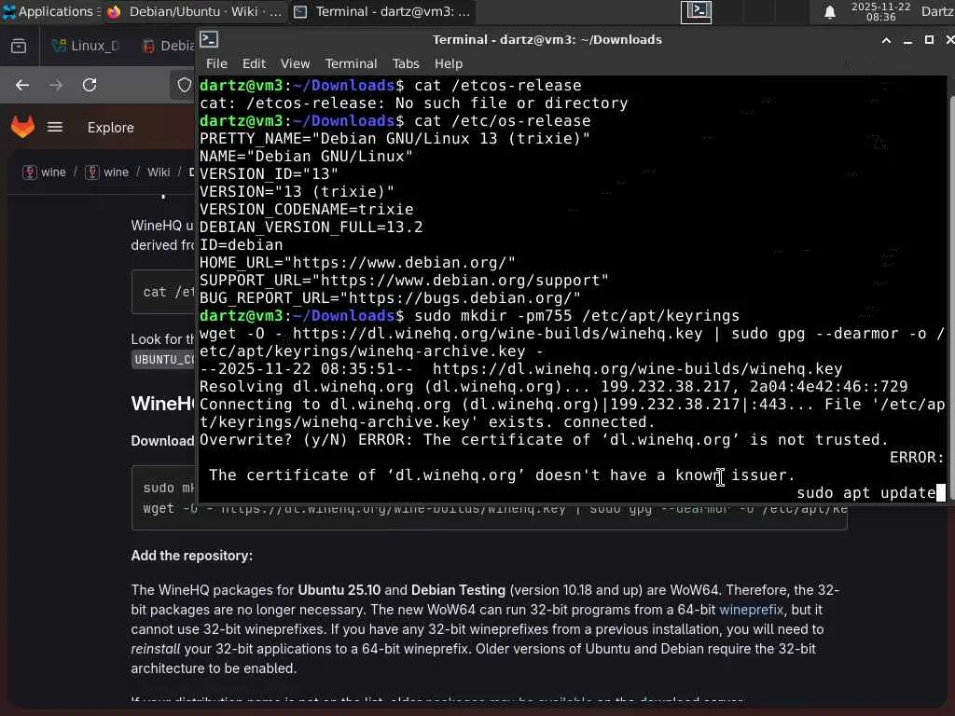The height and width of the screenshot is (716, 955).
Task: Click the date and time clock in the panel
Action: click(x=880, y=11)
